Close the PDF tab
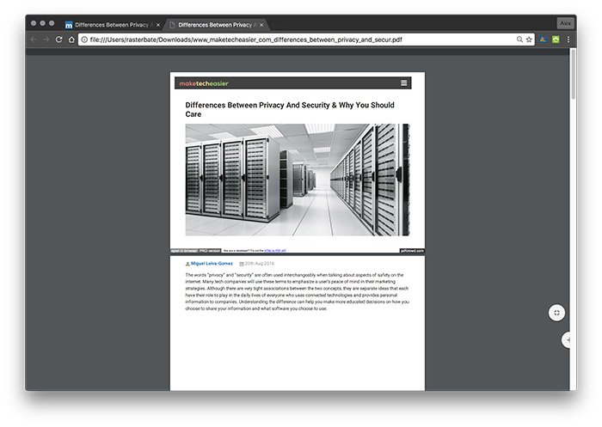Image resolution: width=602 pixels, height=427 pixels. pyautogui.click(x=261, y=25)
